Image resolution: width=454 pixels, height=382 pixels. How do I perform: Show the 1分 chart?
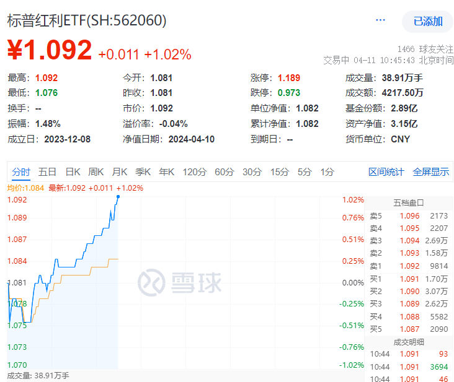coord(327,172)
